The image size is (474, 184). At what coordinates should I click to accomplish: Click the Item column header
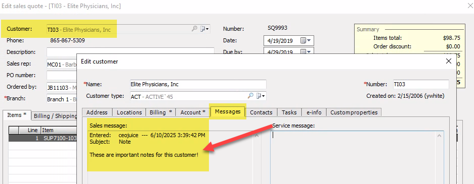coord(58,130)
